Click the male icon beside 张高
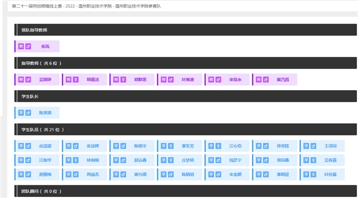Viewport: 358px width, 198px height. coord(28,46)
